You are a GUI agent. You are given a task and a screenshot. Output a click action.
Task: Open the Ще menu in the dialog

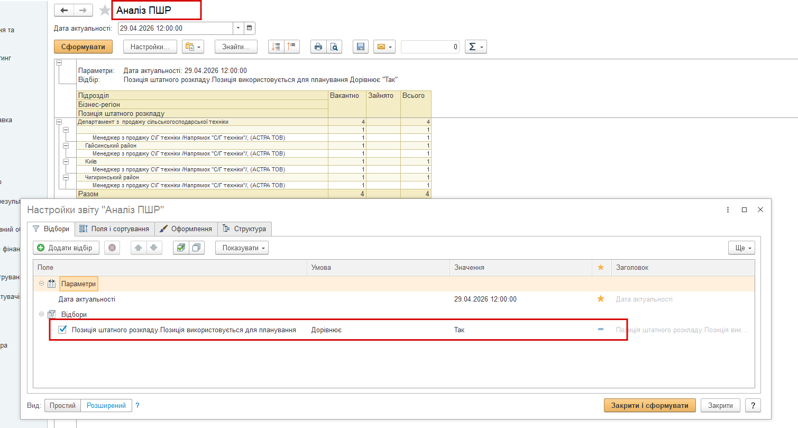click(741, 248)
